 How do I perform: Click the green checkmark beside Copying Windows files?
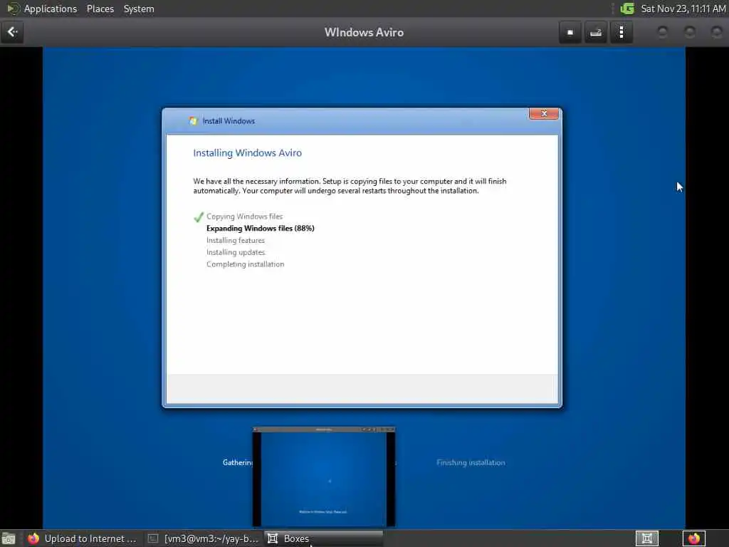[x=199, y=217]
